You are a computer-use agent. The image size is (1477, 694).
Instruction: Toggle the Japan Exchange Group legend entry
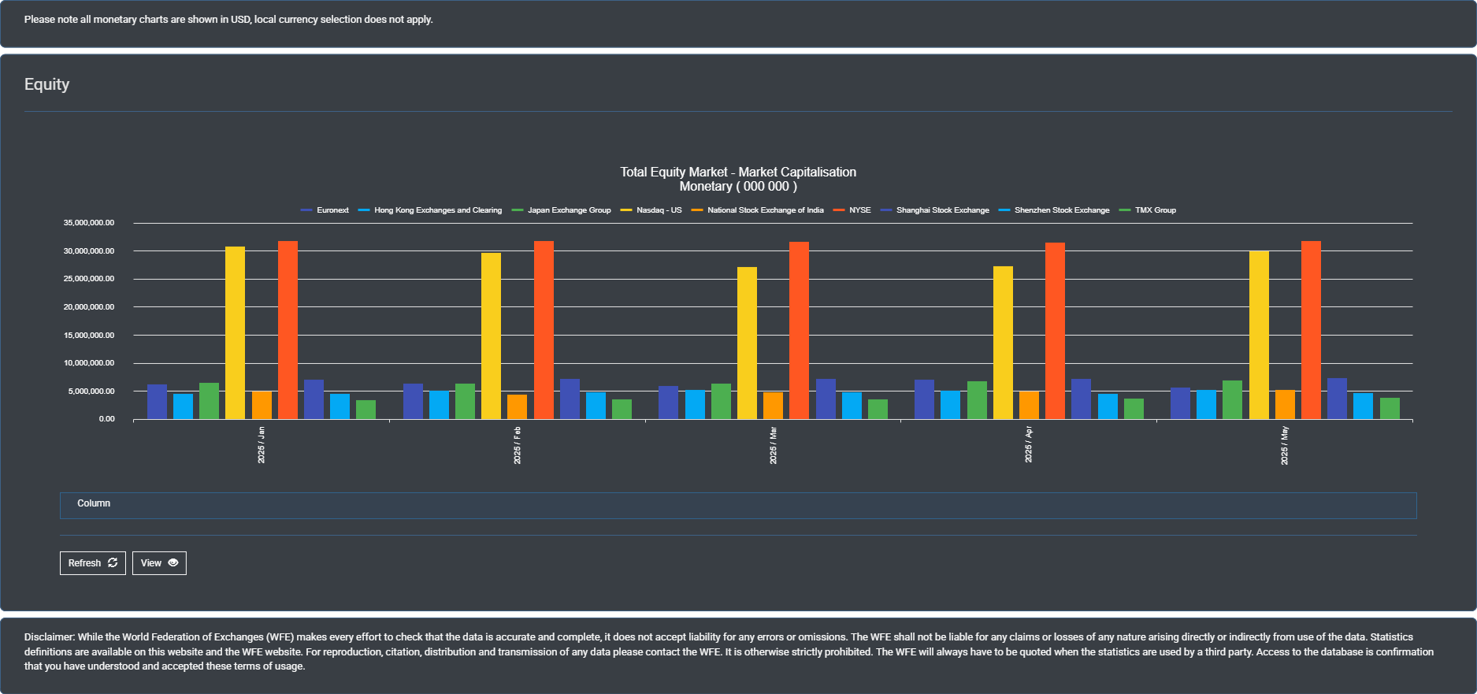(x=569, y=210)
